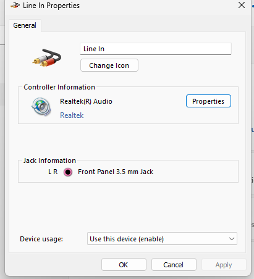
Task: Click the greyed-out Apply button
Action: [224, 265]
